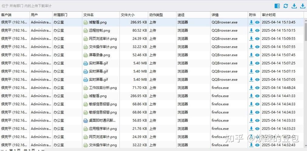Click the eye icon for 工作效率分析.png
The width and height of the screenshot is (307, 151).
(257, 88)
